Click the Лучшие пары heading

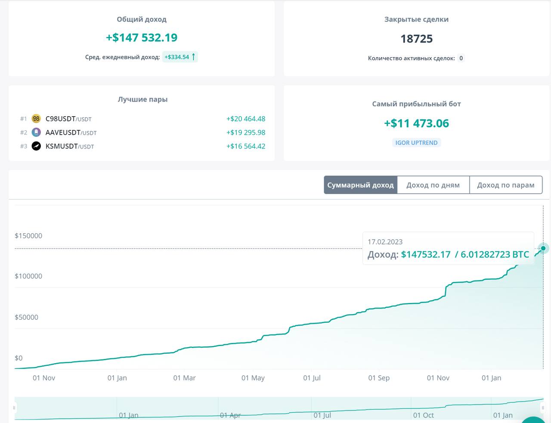click(142, 99)
